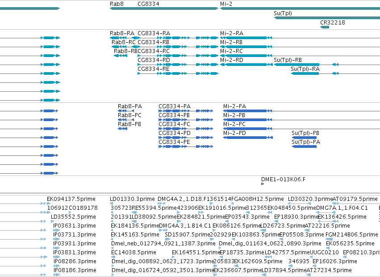Click the Su(Tpl)-PB protein label

click(x=305, y=134)
